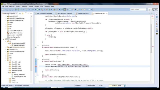Fold the onResume method in editor
This screenshot has width=160, height=90.
[x=38, y=59]
